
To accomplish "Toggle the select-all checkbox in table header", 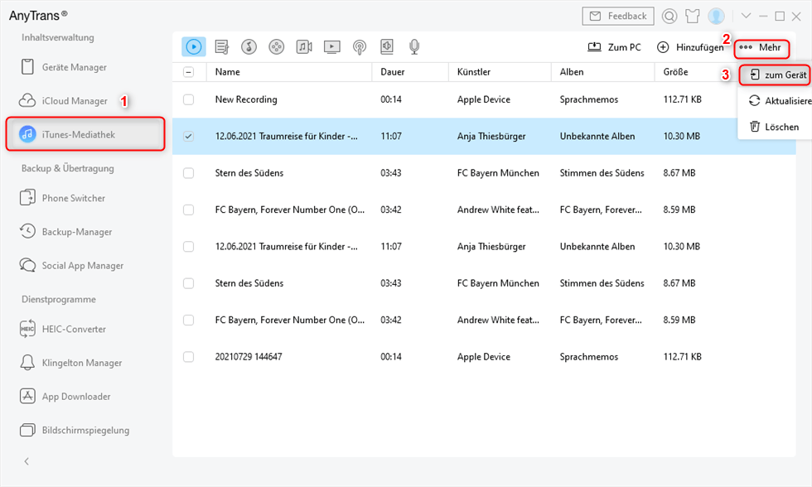I will (189, 72).
